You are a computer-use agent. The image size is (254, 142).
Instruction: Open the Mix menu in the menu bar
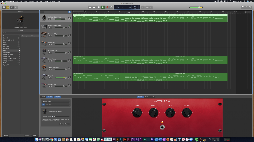click(37, 1)
